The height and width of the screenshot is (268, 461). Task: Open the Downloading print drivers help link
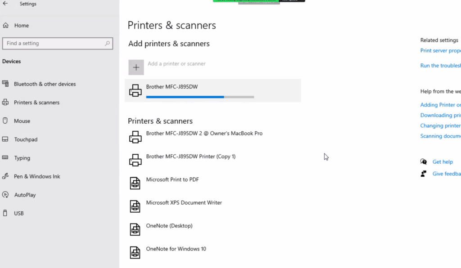point(440,116)
